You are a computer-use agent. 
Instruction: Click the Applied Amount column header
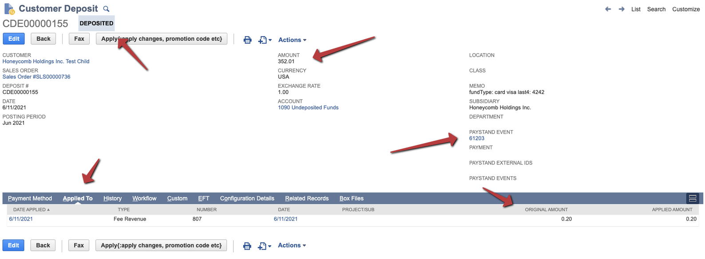[x=672, y=209]
